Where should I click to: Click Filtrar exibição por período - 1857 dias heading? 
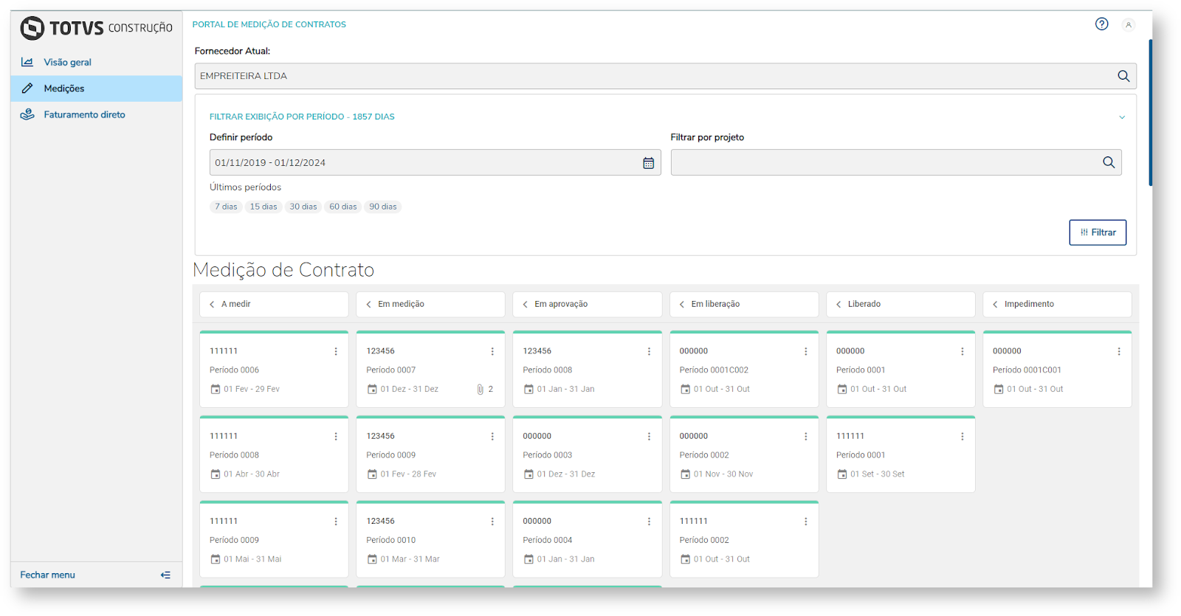[302, 117]
